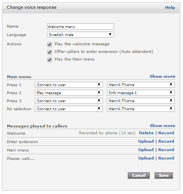This screenshot has height=194, width=183.
Task: Toggle the Play the welcome message checkbox
Action: pos(50,44)
